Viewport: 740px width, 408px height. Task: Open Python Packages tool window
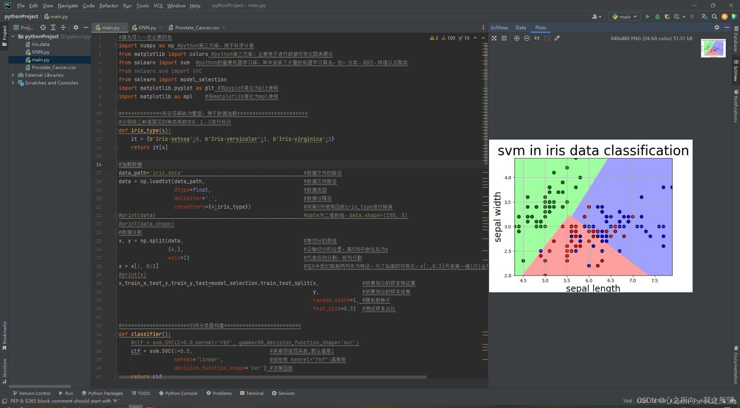(102, 393)
